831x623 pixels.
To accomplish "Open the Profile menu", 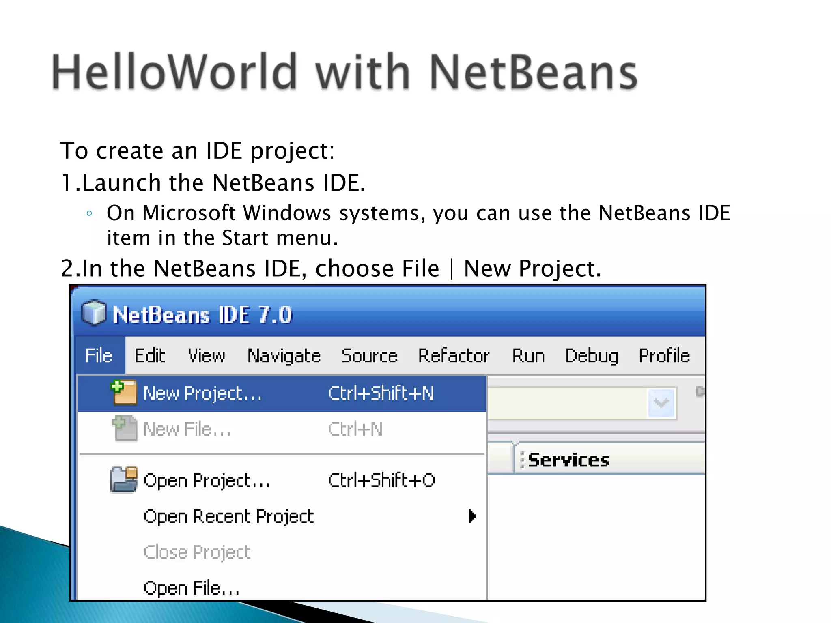I will tap(664, 356).
